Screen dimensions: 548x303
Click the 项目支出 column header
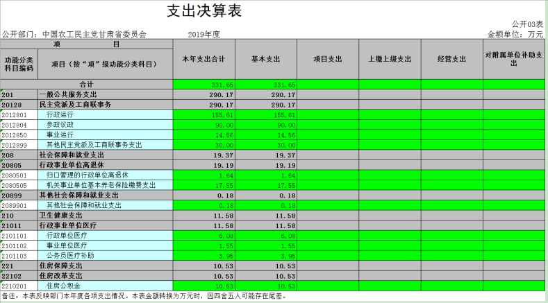tap(328, 59)
